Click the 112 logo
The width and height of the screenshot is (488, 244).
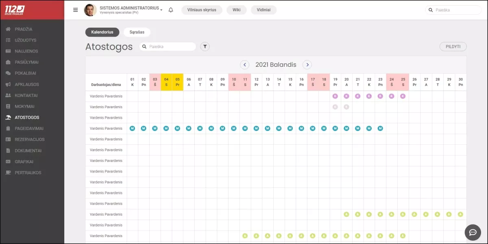click(15, 10)
